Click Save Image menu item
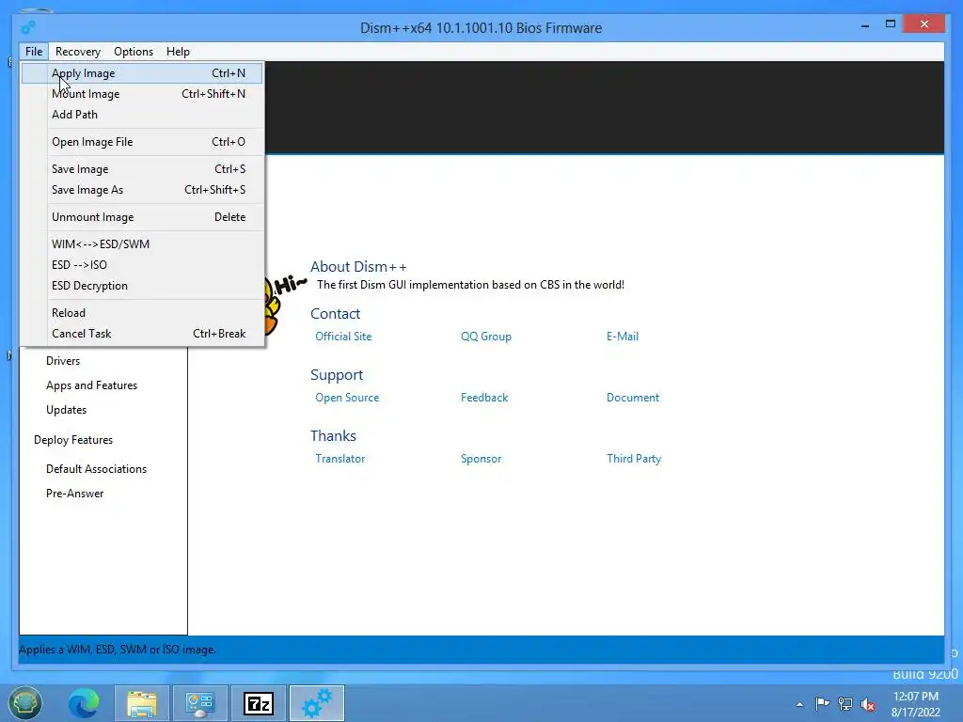963x722 pixels. click(x=142, y=169)
